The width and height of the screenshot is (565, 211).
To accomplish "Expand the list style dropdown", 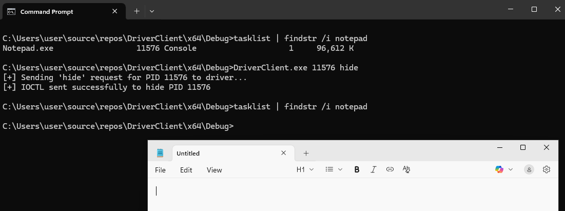I will tap(334, 169).
